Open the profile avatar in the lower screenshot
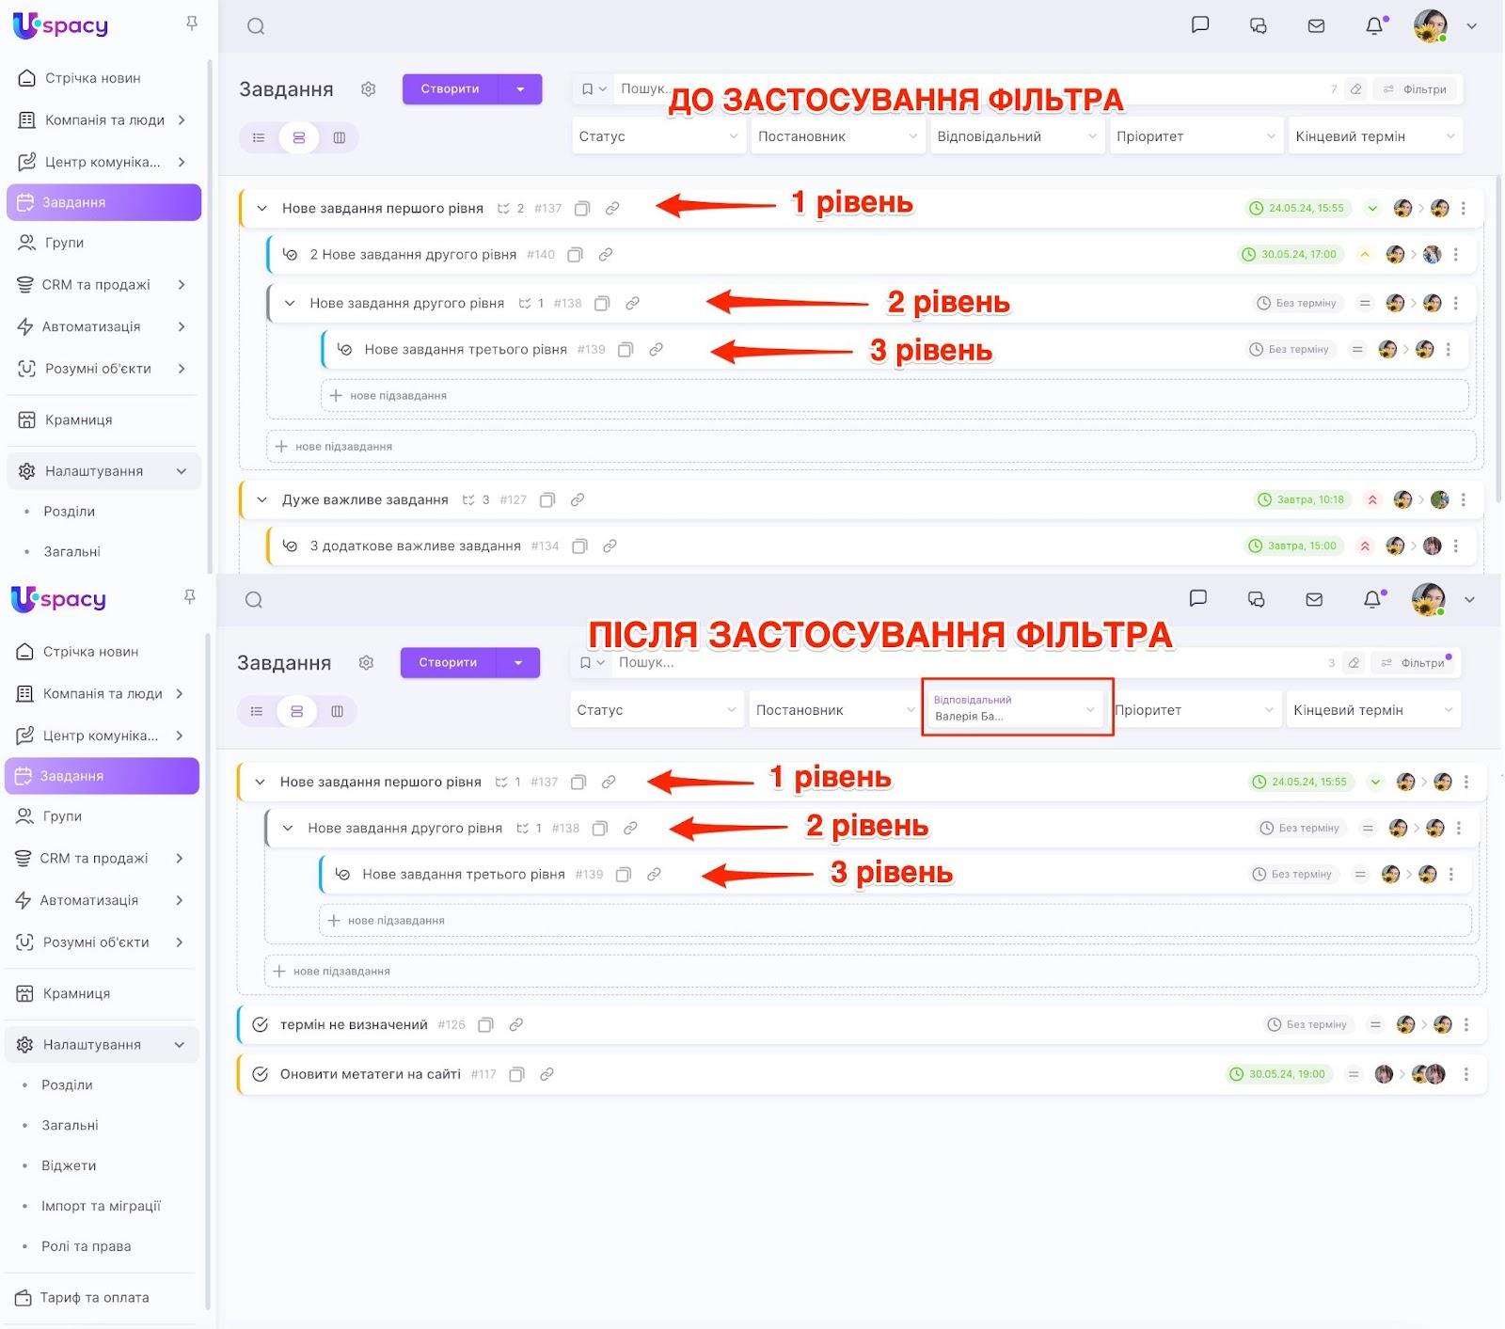The width and height of the screenshot is (1505, 1329). point(1428,599)
